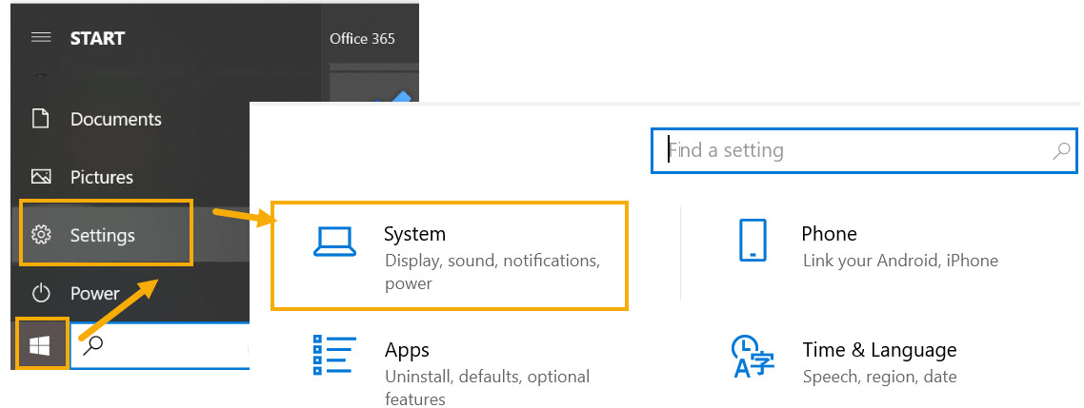Click the Pictures image icon

(x=40, y=177)
